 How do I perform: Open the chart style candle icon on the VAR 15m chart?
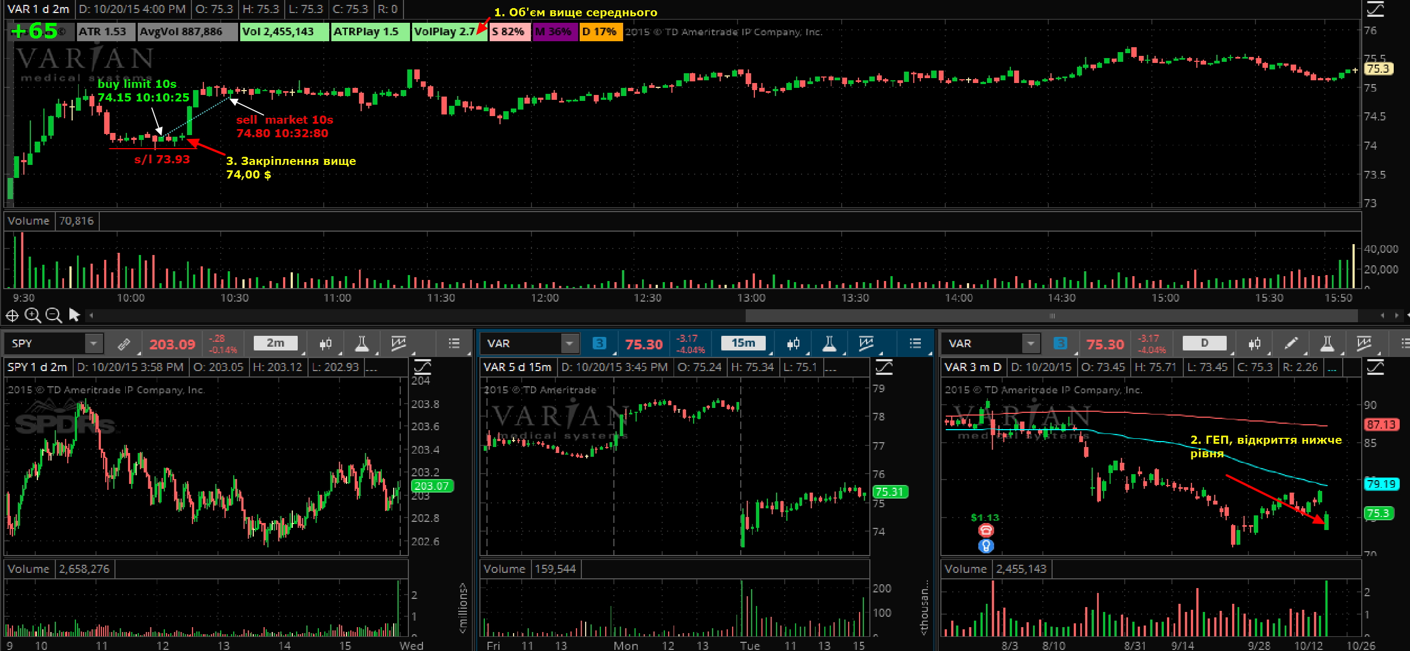(x=793, y=344)
